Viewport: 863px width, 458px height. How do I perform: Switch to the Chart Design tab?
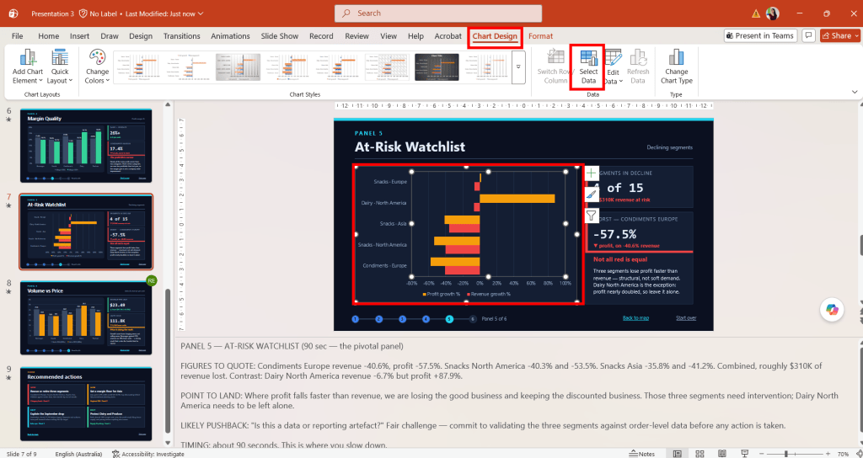click(x=495, y=35)
